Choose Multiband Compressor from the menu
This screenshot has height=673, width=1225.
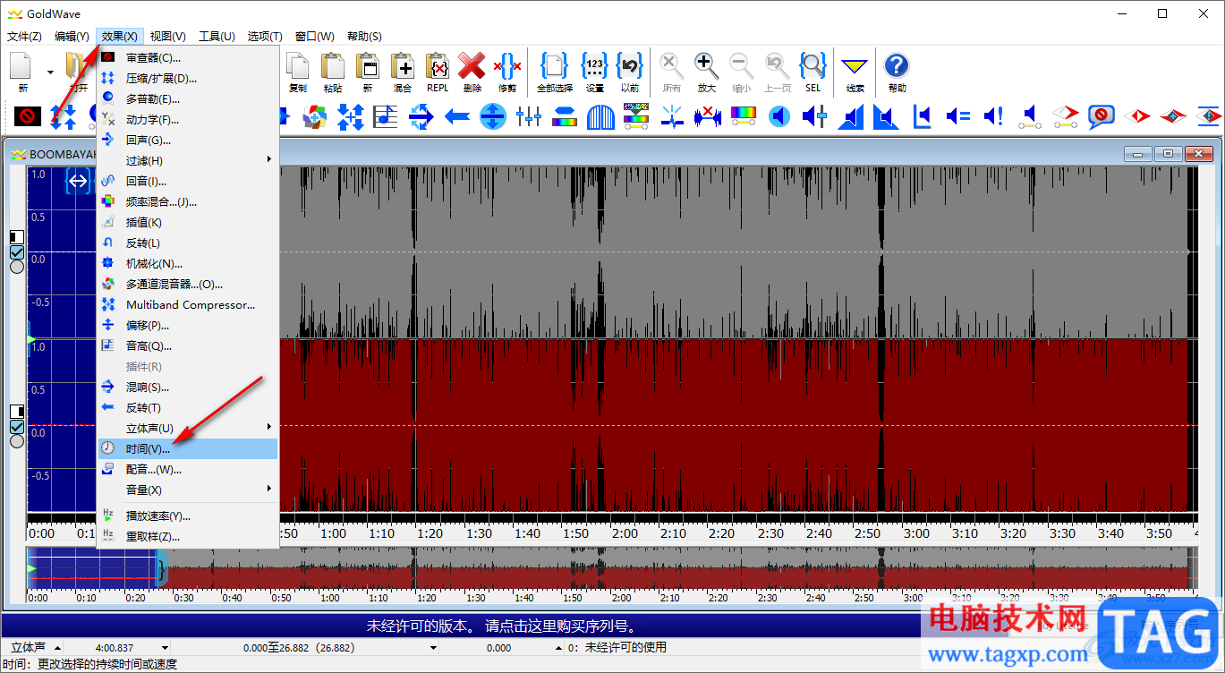[x=190, y=304]
